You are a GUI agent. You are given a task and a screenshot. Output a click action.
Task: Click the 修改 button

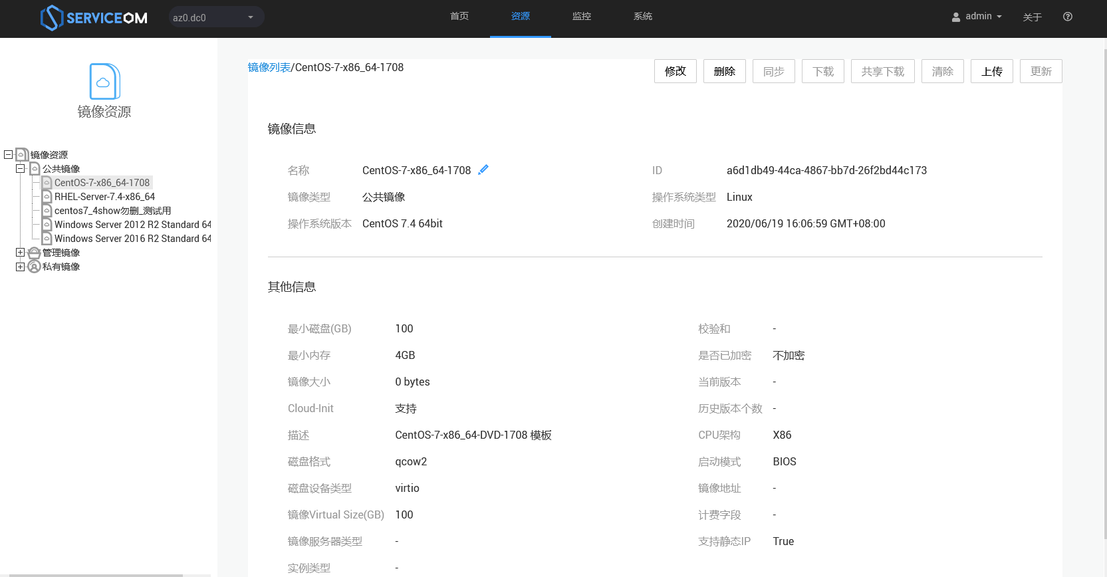pos(676,71)
